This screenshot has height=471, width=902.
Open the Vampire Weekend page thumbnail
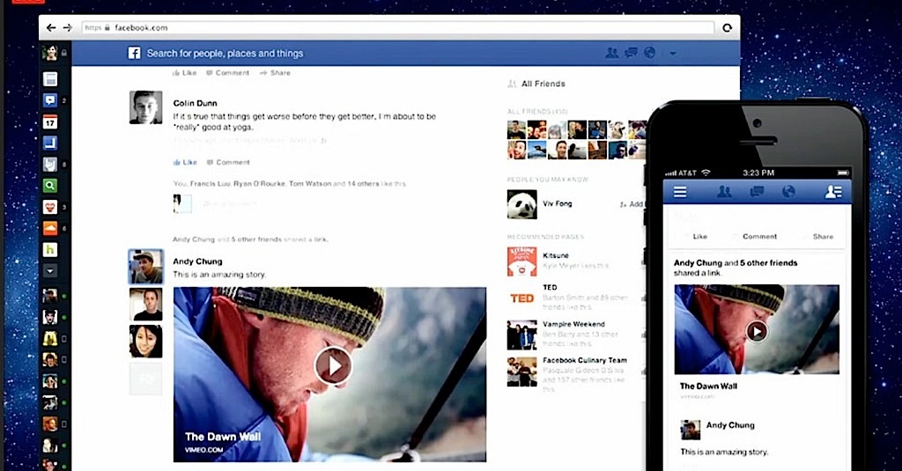(521, 335)
